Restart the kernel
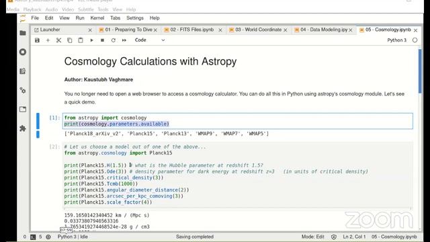430x242 pixels. tap(114, 40)
